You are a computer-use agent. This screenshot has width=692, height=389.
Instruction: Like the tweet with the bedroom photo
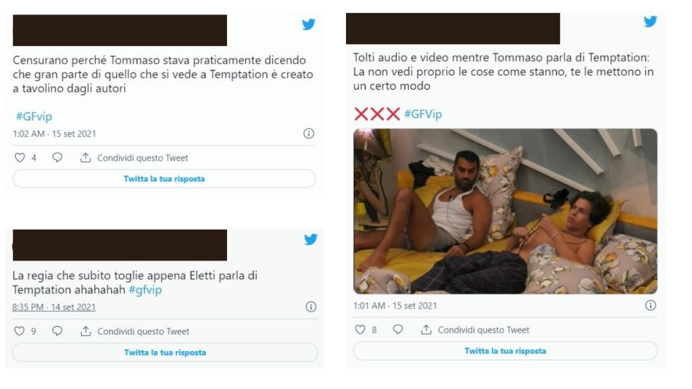pyautogui.click(x=360, y=330)
